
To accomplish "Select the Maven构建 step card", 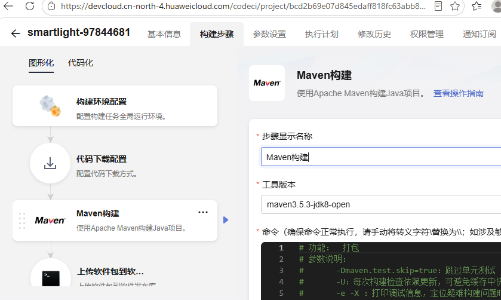I will pyautogui.click(x=115, y=221).
